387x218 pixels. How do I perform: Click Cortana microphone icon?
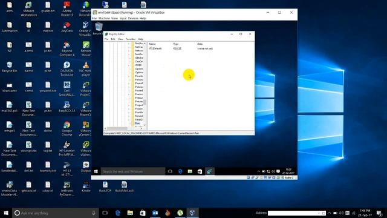(x=94, y=213)
